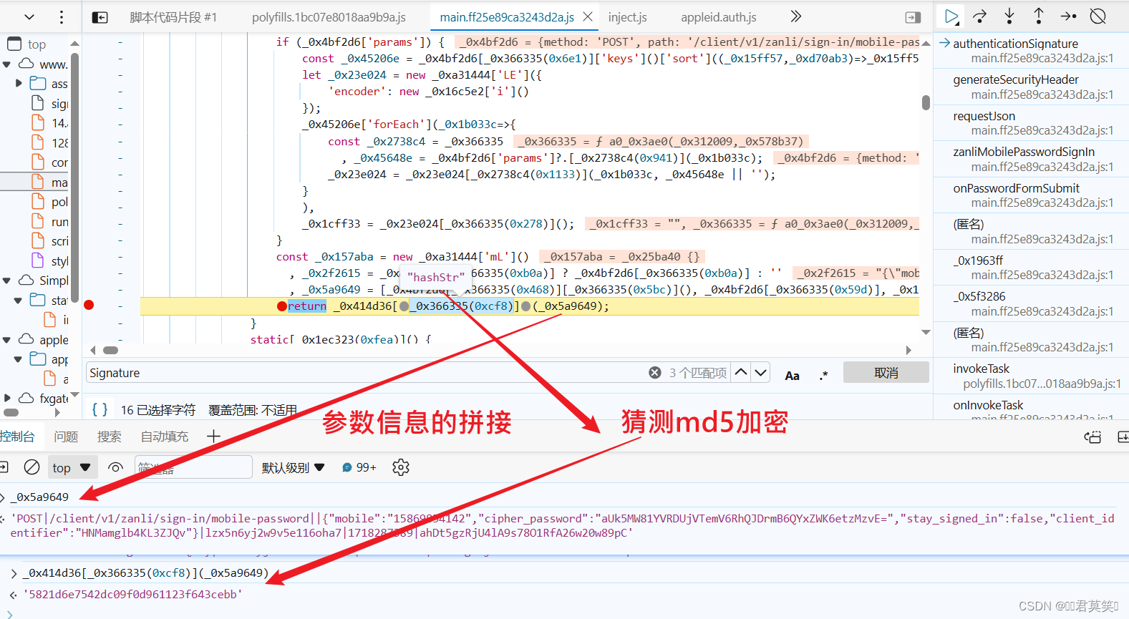Click the code editor vertical scrollbar thumb

point(926,102)
